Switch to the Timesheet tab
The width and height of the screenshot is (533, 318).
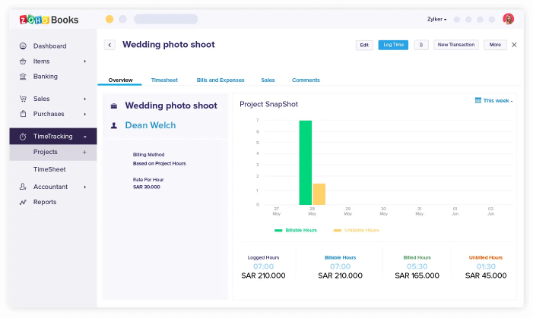pyautogui.click(x=164, y=80)
